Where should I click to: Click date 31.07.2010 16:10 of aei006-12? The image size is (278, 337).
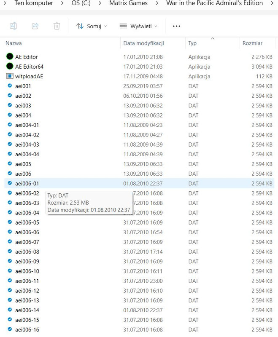tap(143, 291)
